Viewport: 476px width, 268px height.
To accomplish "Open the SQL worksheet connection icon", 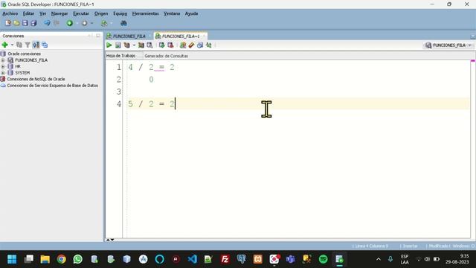I will [x=104, y=23].
